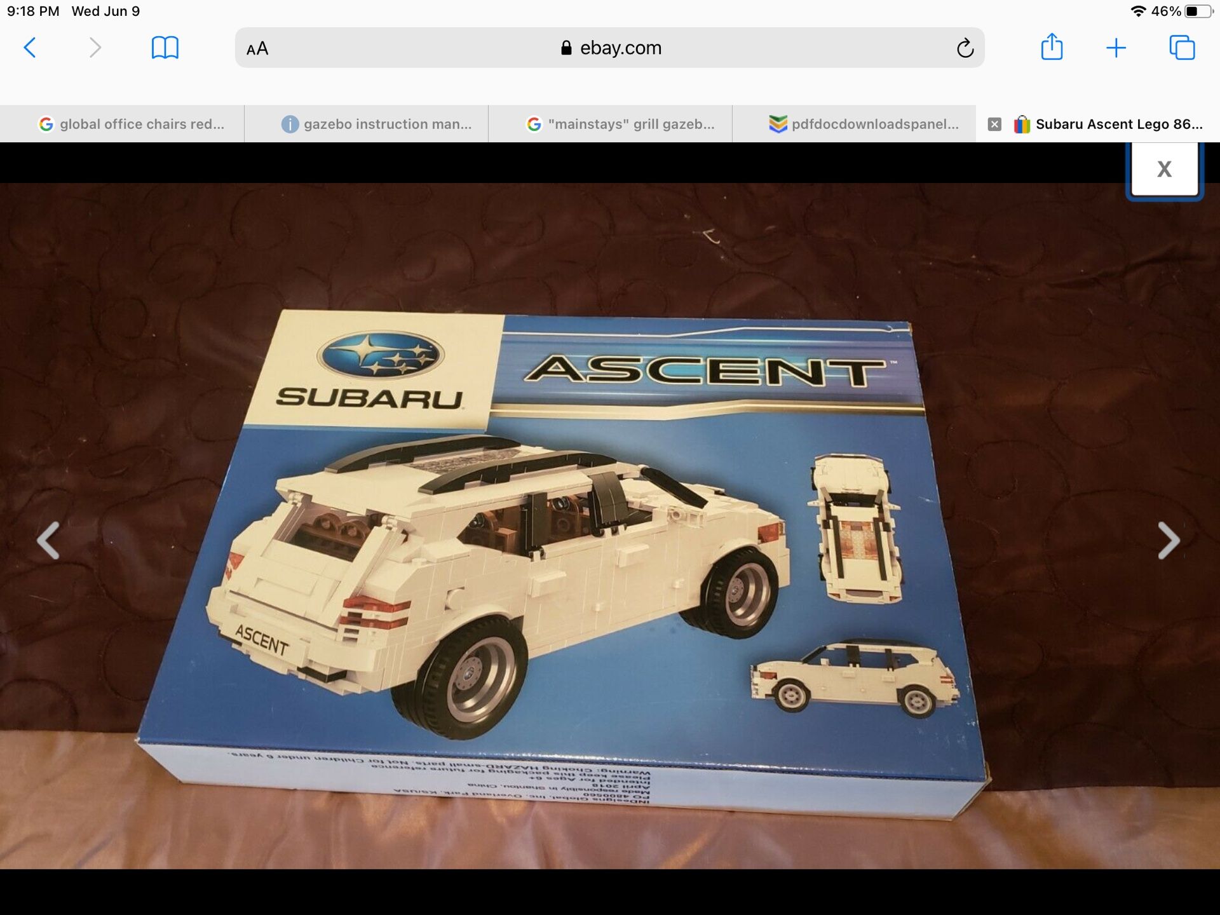Close the image viewer with X button
1220x915 pixels.
click(1164, 169)
